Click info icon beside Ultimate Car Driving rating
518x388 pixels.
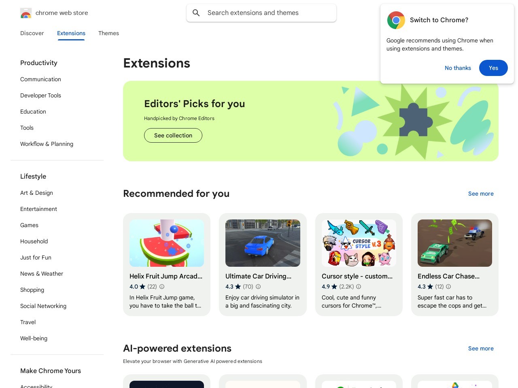tap(258, 287)
